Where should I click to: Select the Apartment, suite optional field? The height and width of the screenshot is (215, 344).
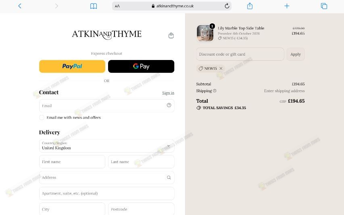coord(106,193)
